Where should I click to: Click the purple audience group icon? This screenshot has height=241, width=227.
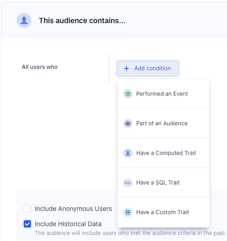[128, 124]
